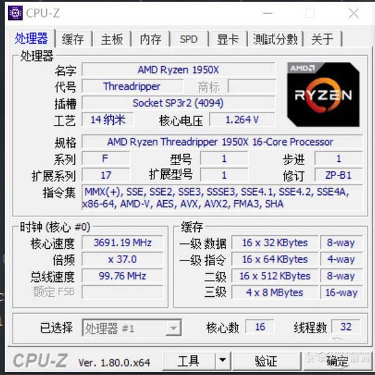Select the SPD tab
Screen dimensions: 375x375
point(189,39)
